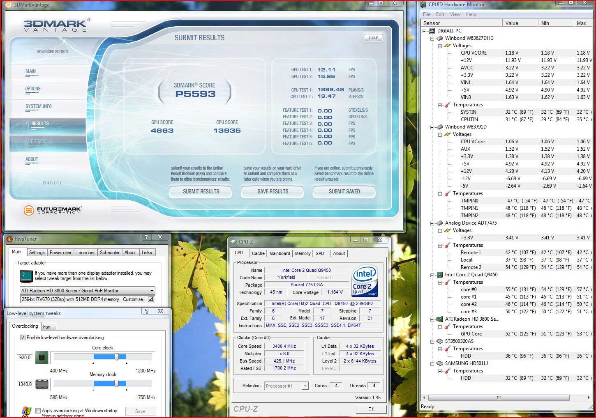Viewport: 596px width, 418px height.
Task: Click the CPU-Z title bar icon
Action: coord(234,242)
